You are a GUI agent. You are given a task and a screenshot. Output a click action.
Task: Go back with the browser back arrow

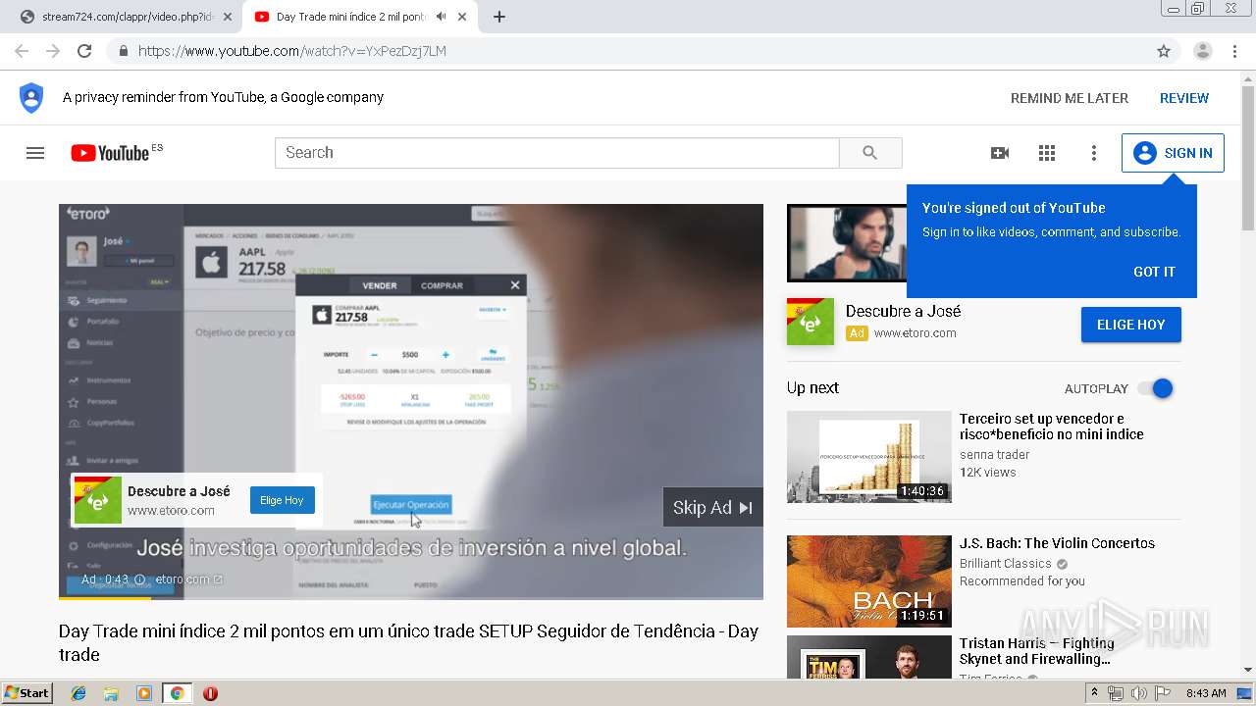23,51
